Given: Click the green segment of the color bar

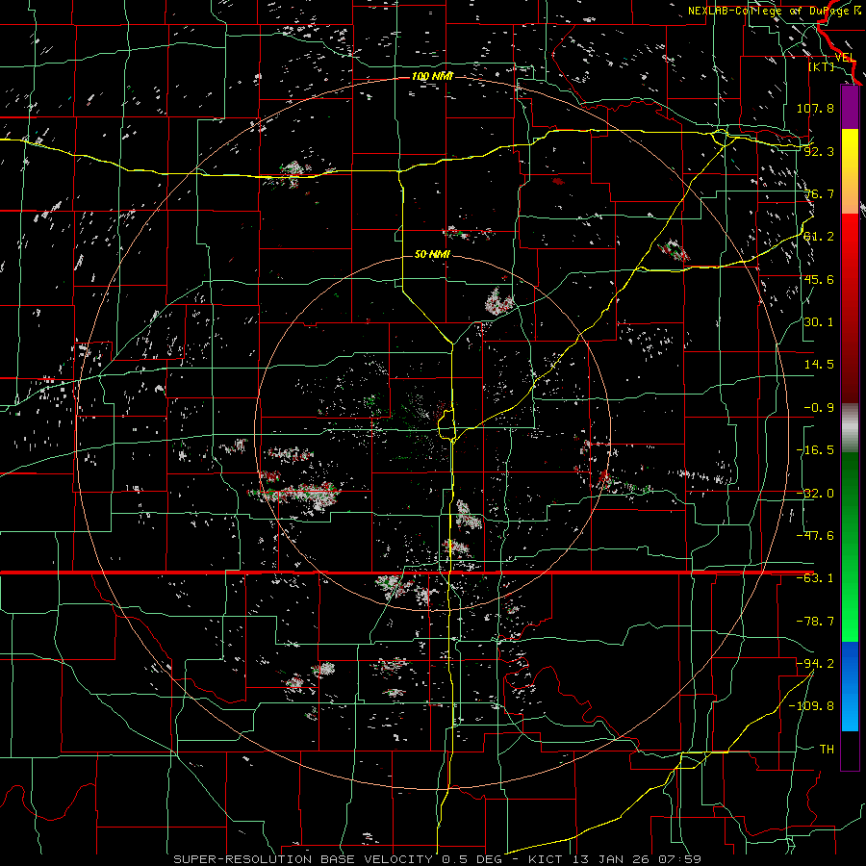Looking at the screenshot, I should pos(850,547).
